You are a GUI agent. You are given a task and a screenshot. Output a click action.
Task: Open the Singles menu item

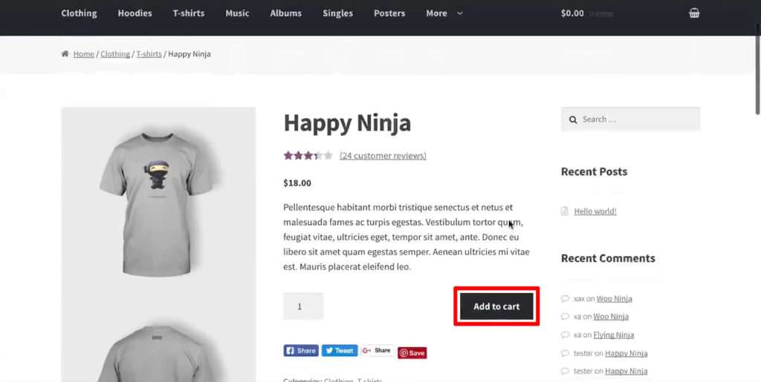tap(338, 13)
